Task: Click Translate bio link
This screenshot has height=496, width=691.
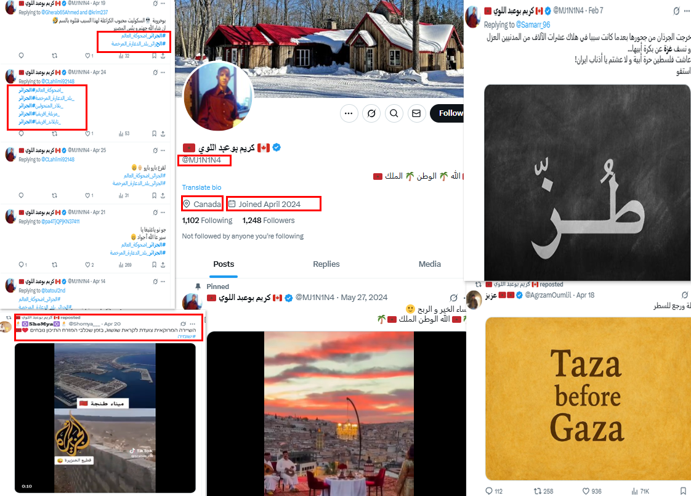Action: [201, 187]
